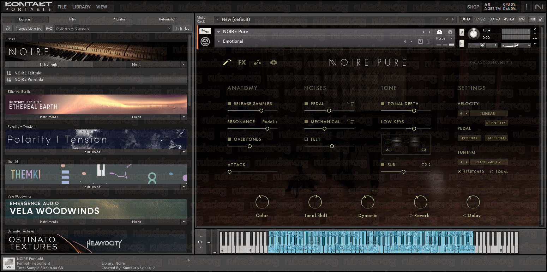The width and height of the screenshot is (547, 272).
Task: Click the pan center icon
Action: point(482,45)
